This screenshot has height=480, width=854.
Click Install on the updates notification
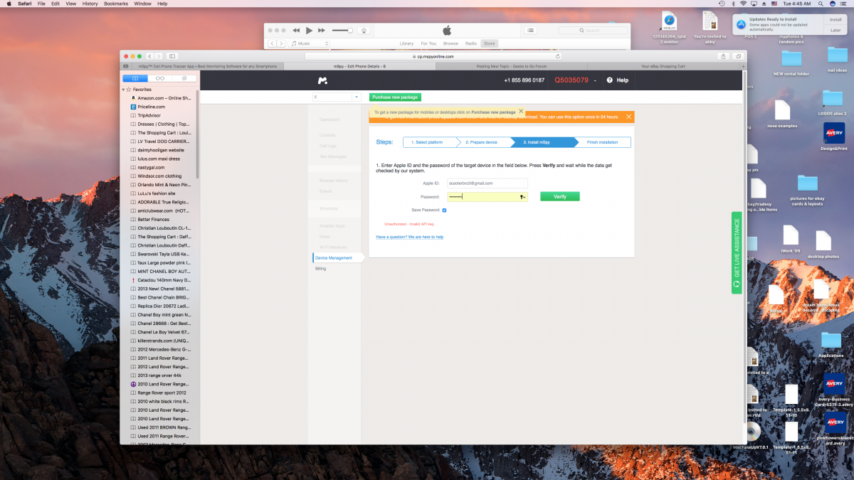coord(835,19)
